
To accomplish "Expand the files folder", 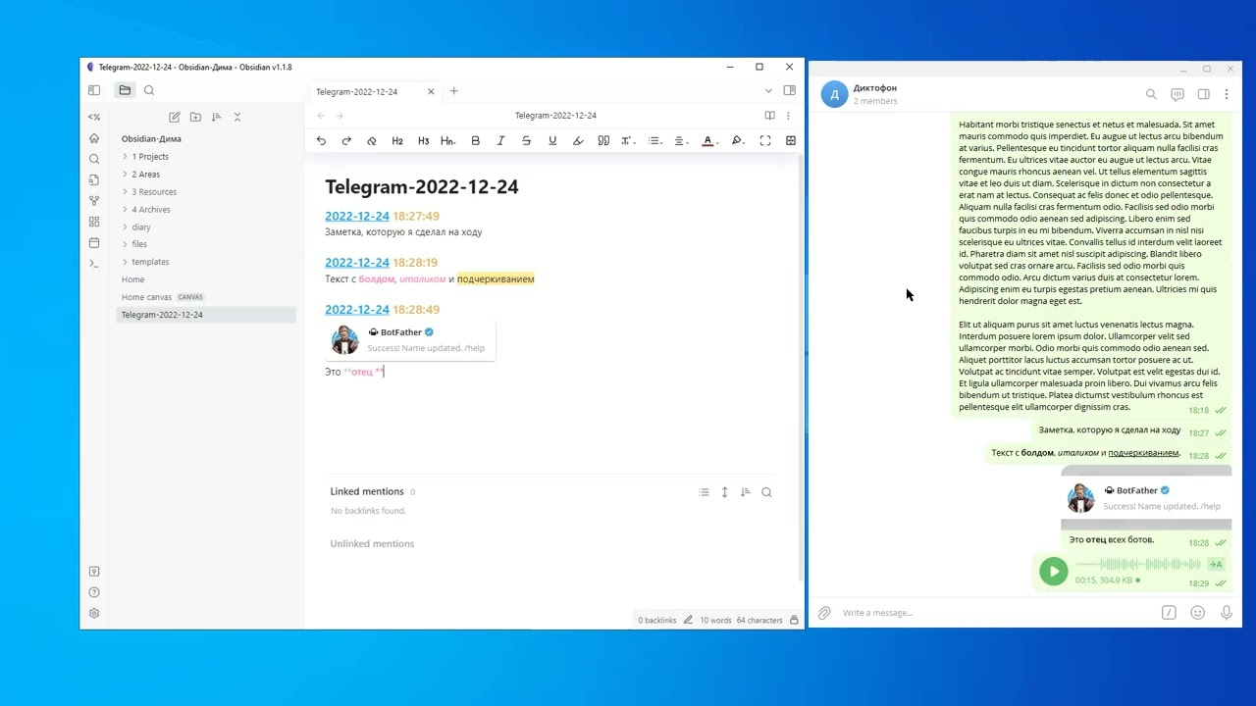I will click(125, 244).
